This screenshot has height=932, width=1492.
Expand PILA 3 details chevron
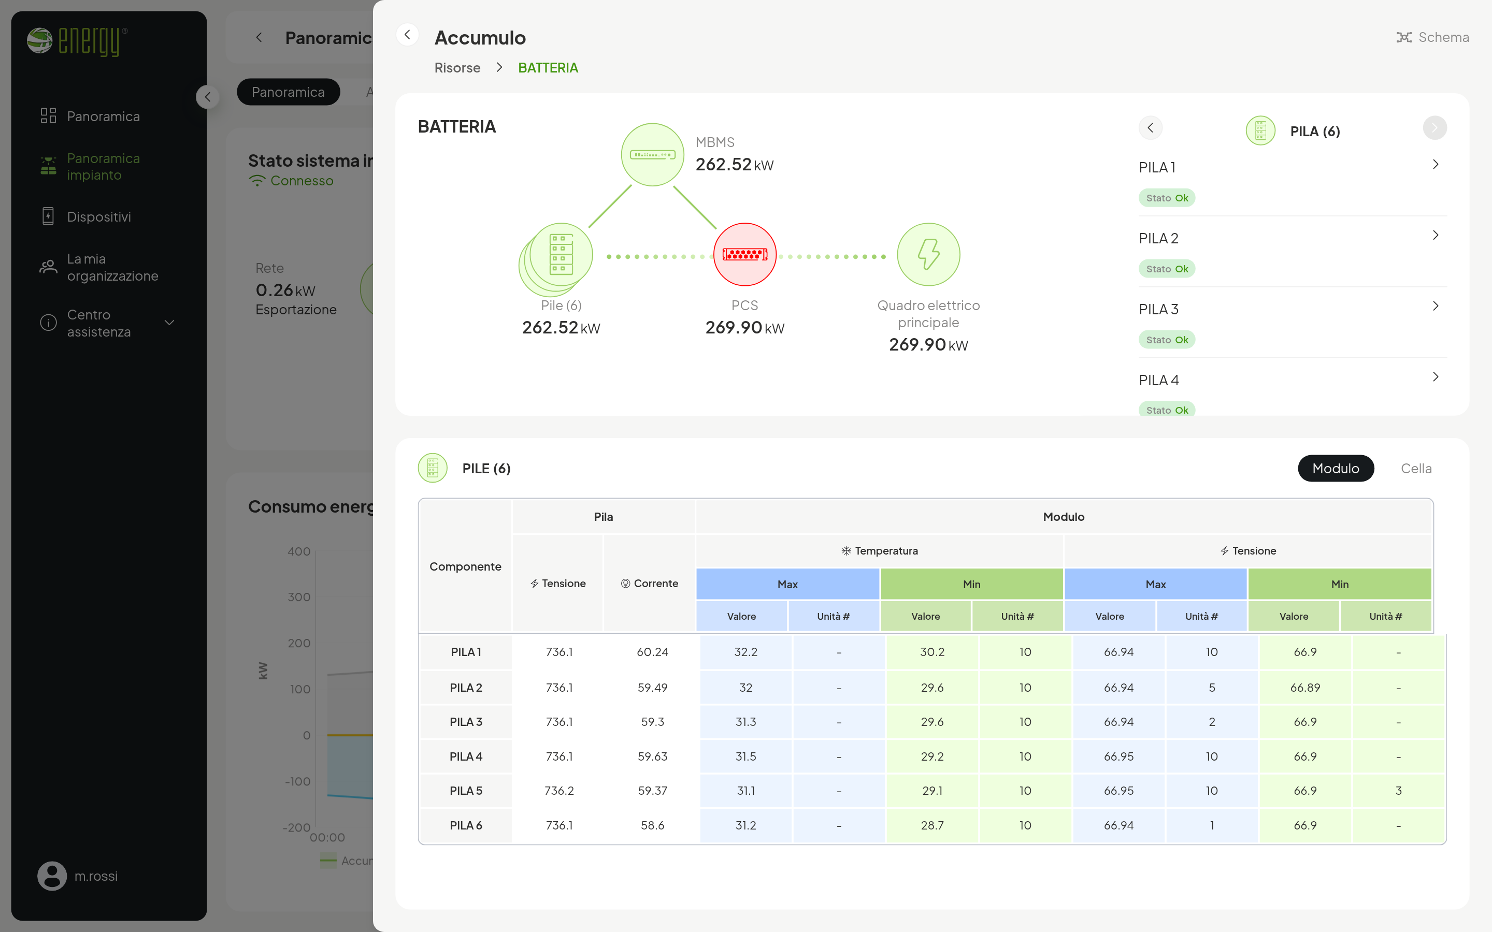click(x=1436, y=305)
